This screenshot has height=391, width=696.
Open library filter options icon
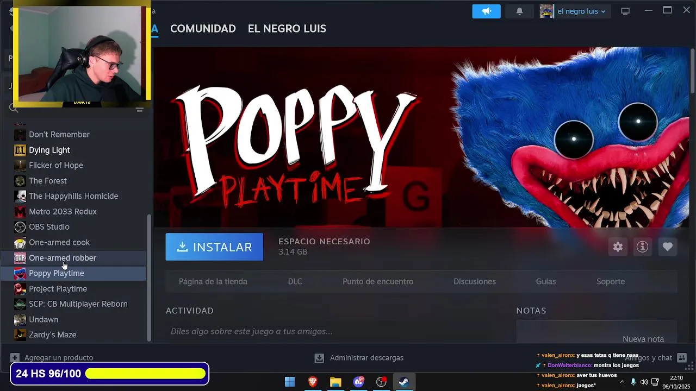[x=139, y=109]
